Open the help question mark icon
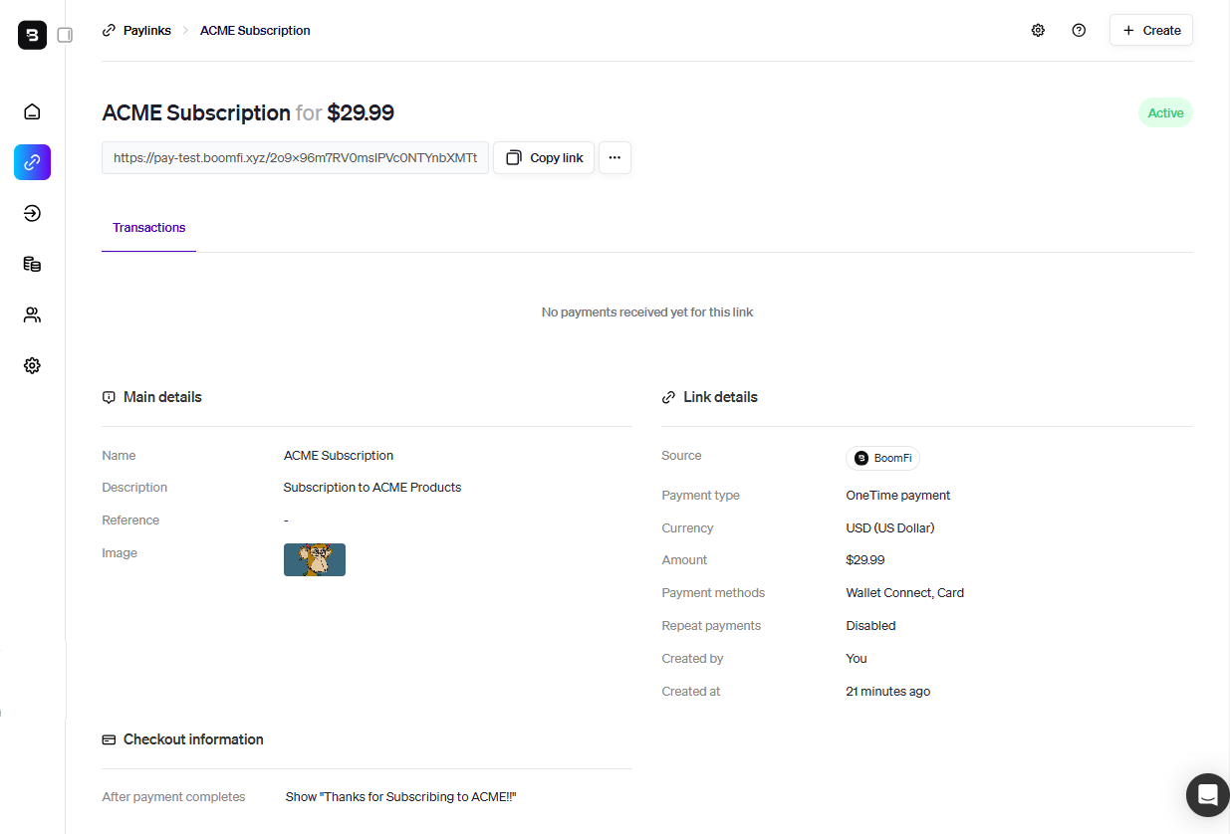This screenshot has height=834, width=1230. (x=1079, y=30)
